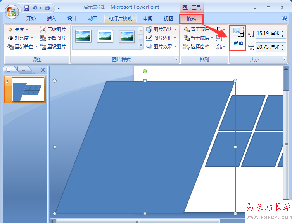
Task: Select the 格式 picture tools tab
Action: pos(191,19)
